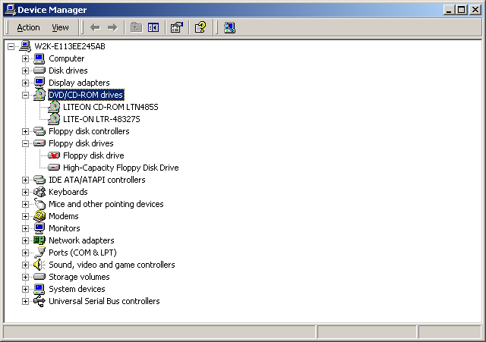Click the Disk drives icon

[39, 71]
